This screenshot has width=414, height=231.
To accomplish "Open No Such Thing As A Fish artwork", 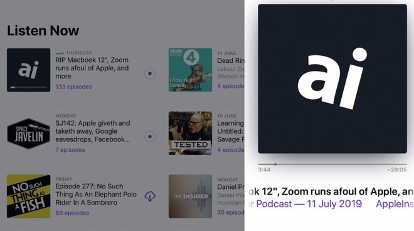I will pos(28,196).
